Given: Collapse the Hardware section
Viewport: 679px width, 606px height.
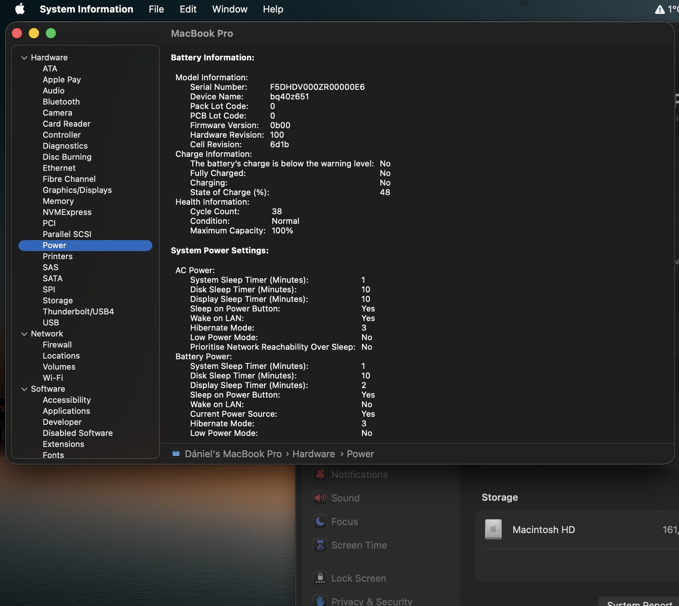Looking at the screenshot, I should pos(24,58).
